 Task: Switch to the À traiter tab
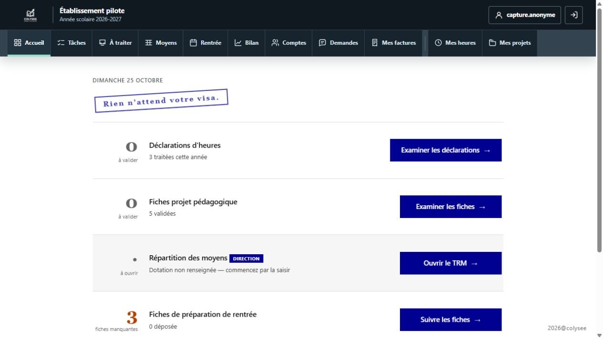point(115,43)
